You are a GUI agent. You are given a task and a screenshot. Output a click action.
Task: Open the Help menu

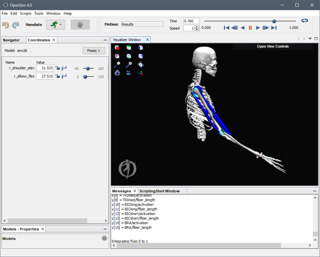click(x=68, y=13)
